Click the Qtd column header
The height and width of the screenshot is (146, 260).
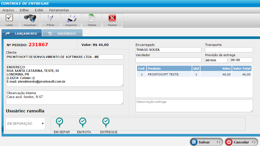click(196, 68)
